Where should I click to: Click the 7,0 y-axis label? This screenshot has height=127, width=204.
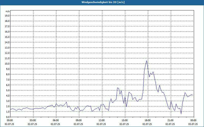(8, 80)
